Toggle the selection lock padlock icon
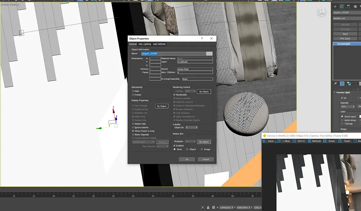Image resolution: width=361 pixels, height=211 pixels. [x=208, y=207]
